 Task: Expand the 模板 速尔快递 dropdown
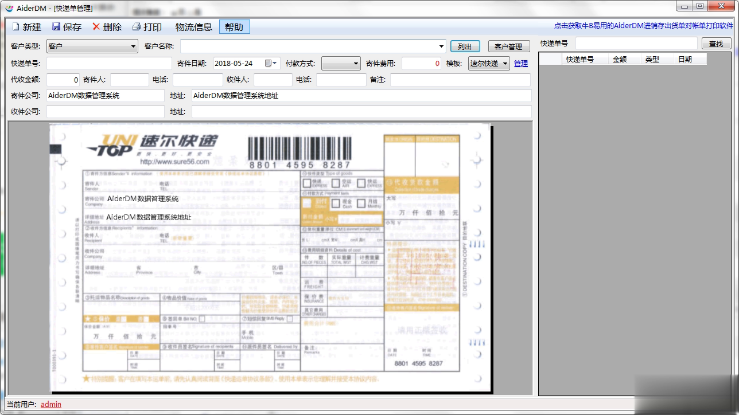[x=505, y=64]
